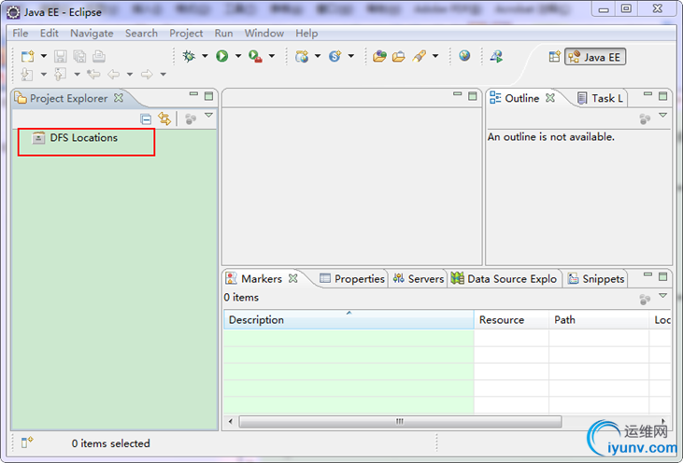Toggle Link with Editor in Project Explorer
The width and height of the screenshot is (683, 463).
164,119
